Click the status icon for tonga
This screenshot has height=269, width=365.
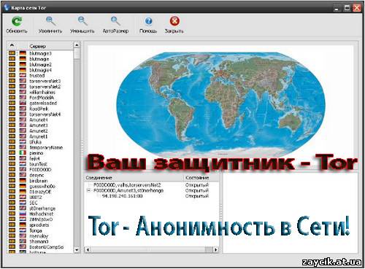point(12,230)
